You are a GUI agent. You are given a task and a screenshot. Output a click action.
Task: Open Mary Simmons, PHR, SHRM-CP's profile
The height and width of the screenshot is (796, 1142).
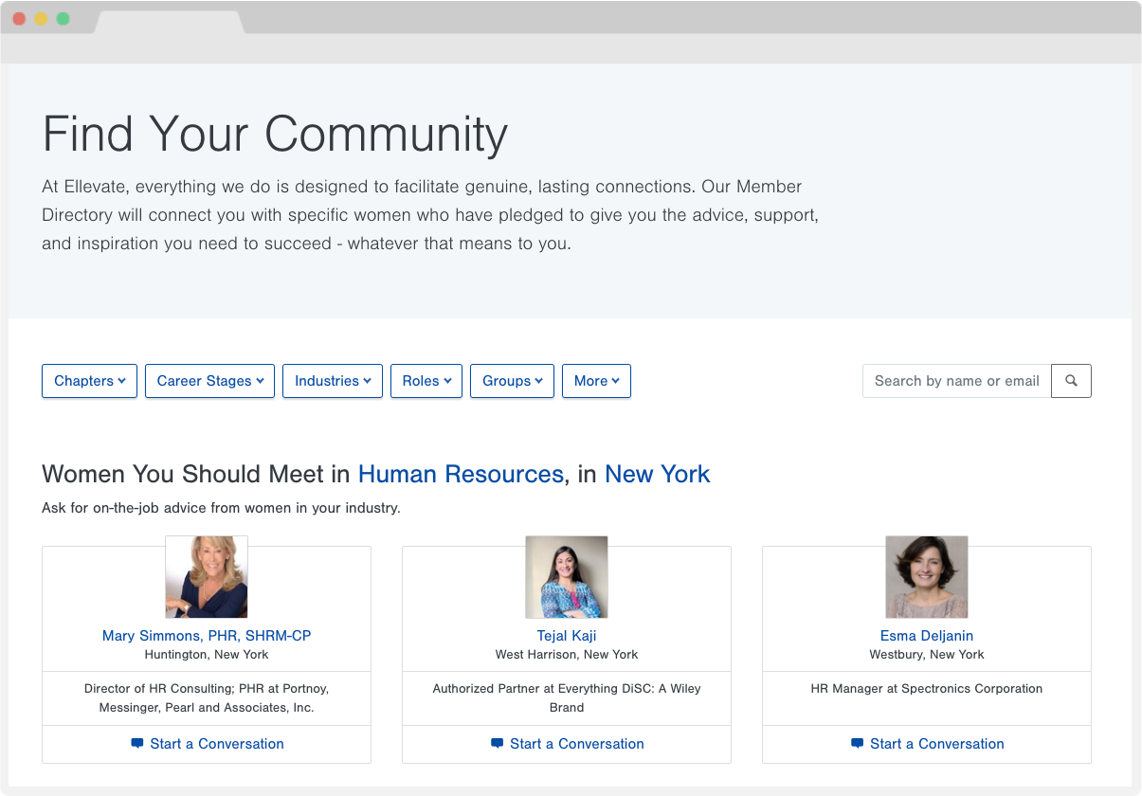pos(207,635)
